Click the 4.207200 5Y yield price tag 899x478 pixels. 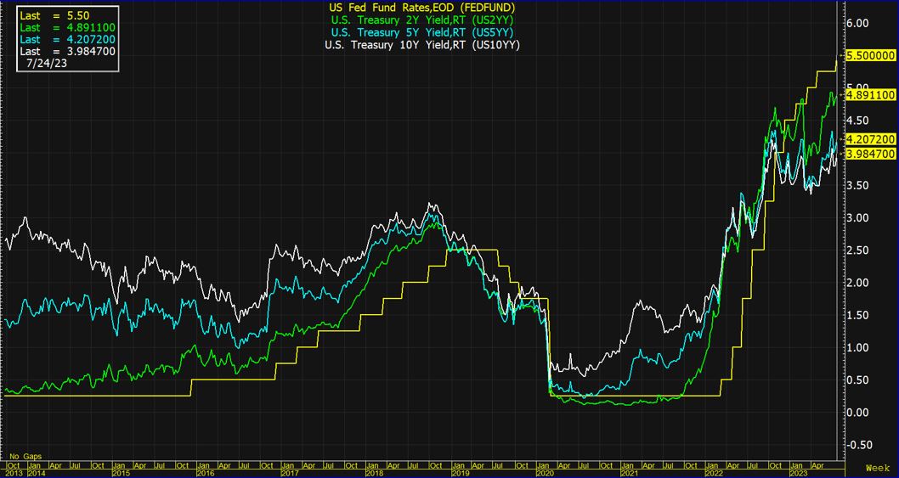869,138
